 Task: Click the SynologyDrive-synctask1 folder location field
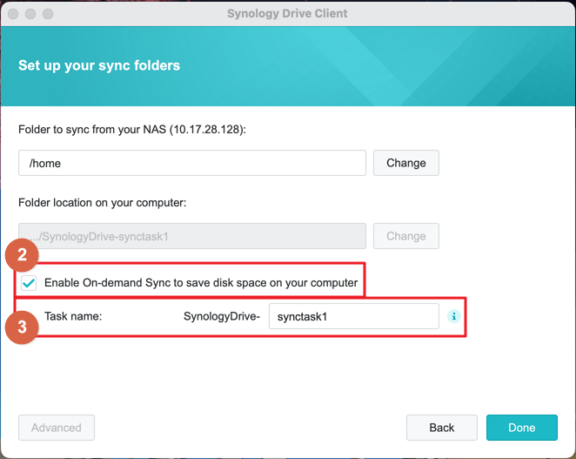click(191, 236)
